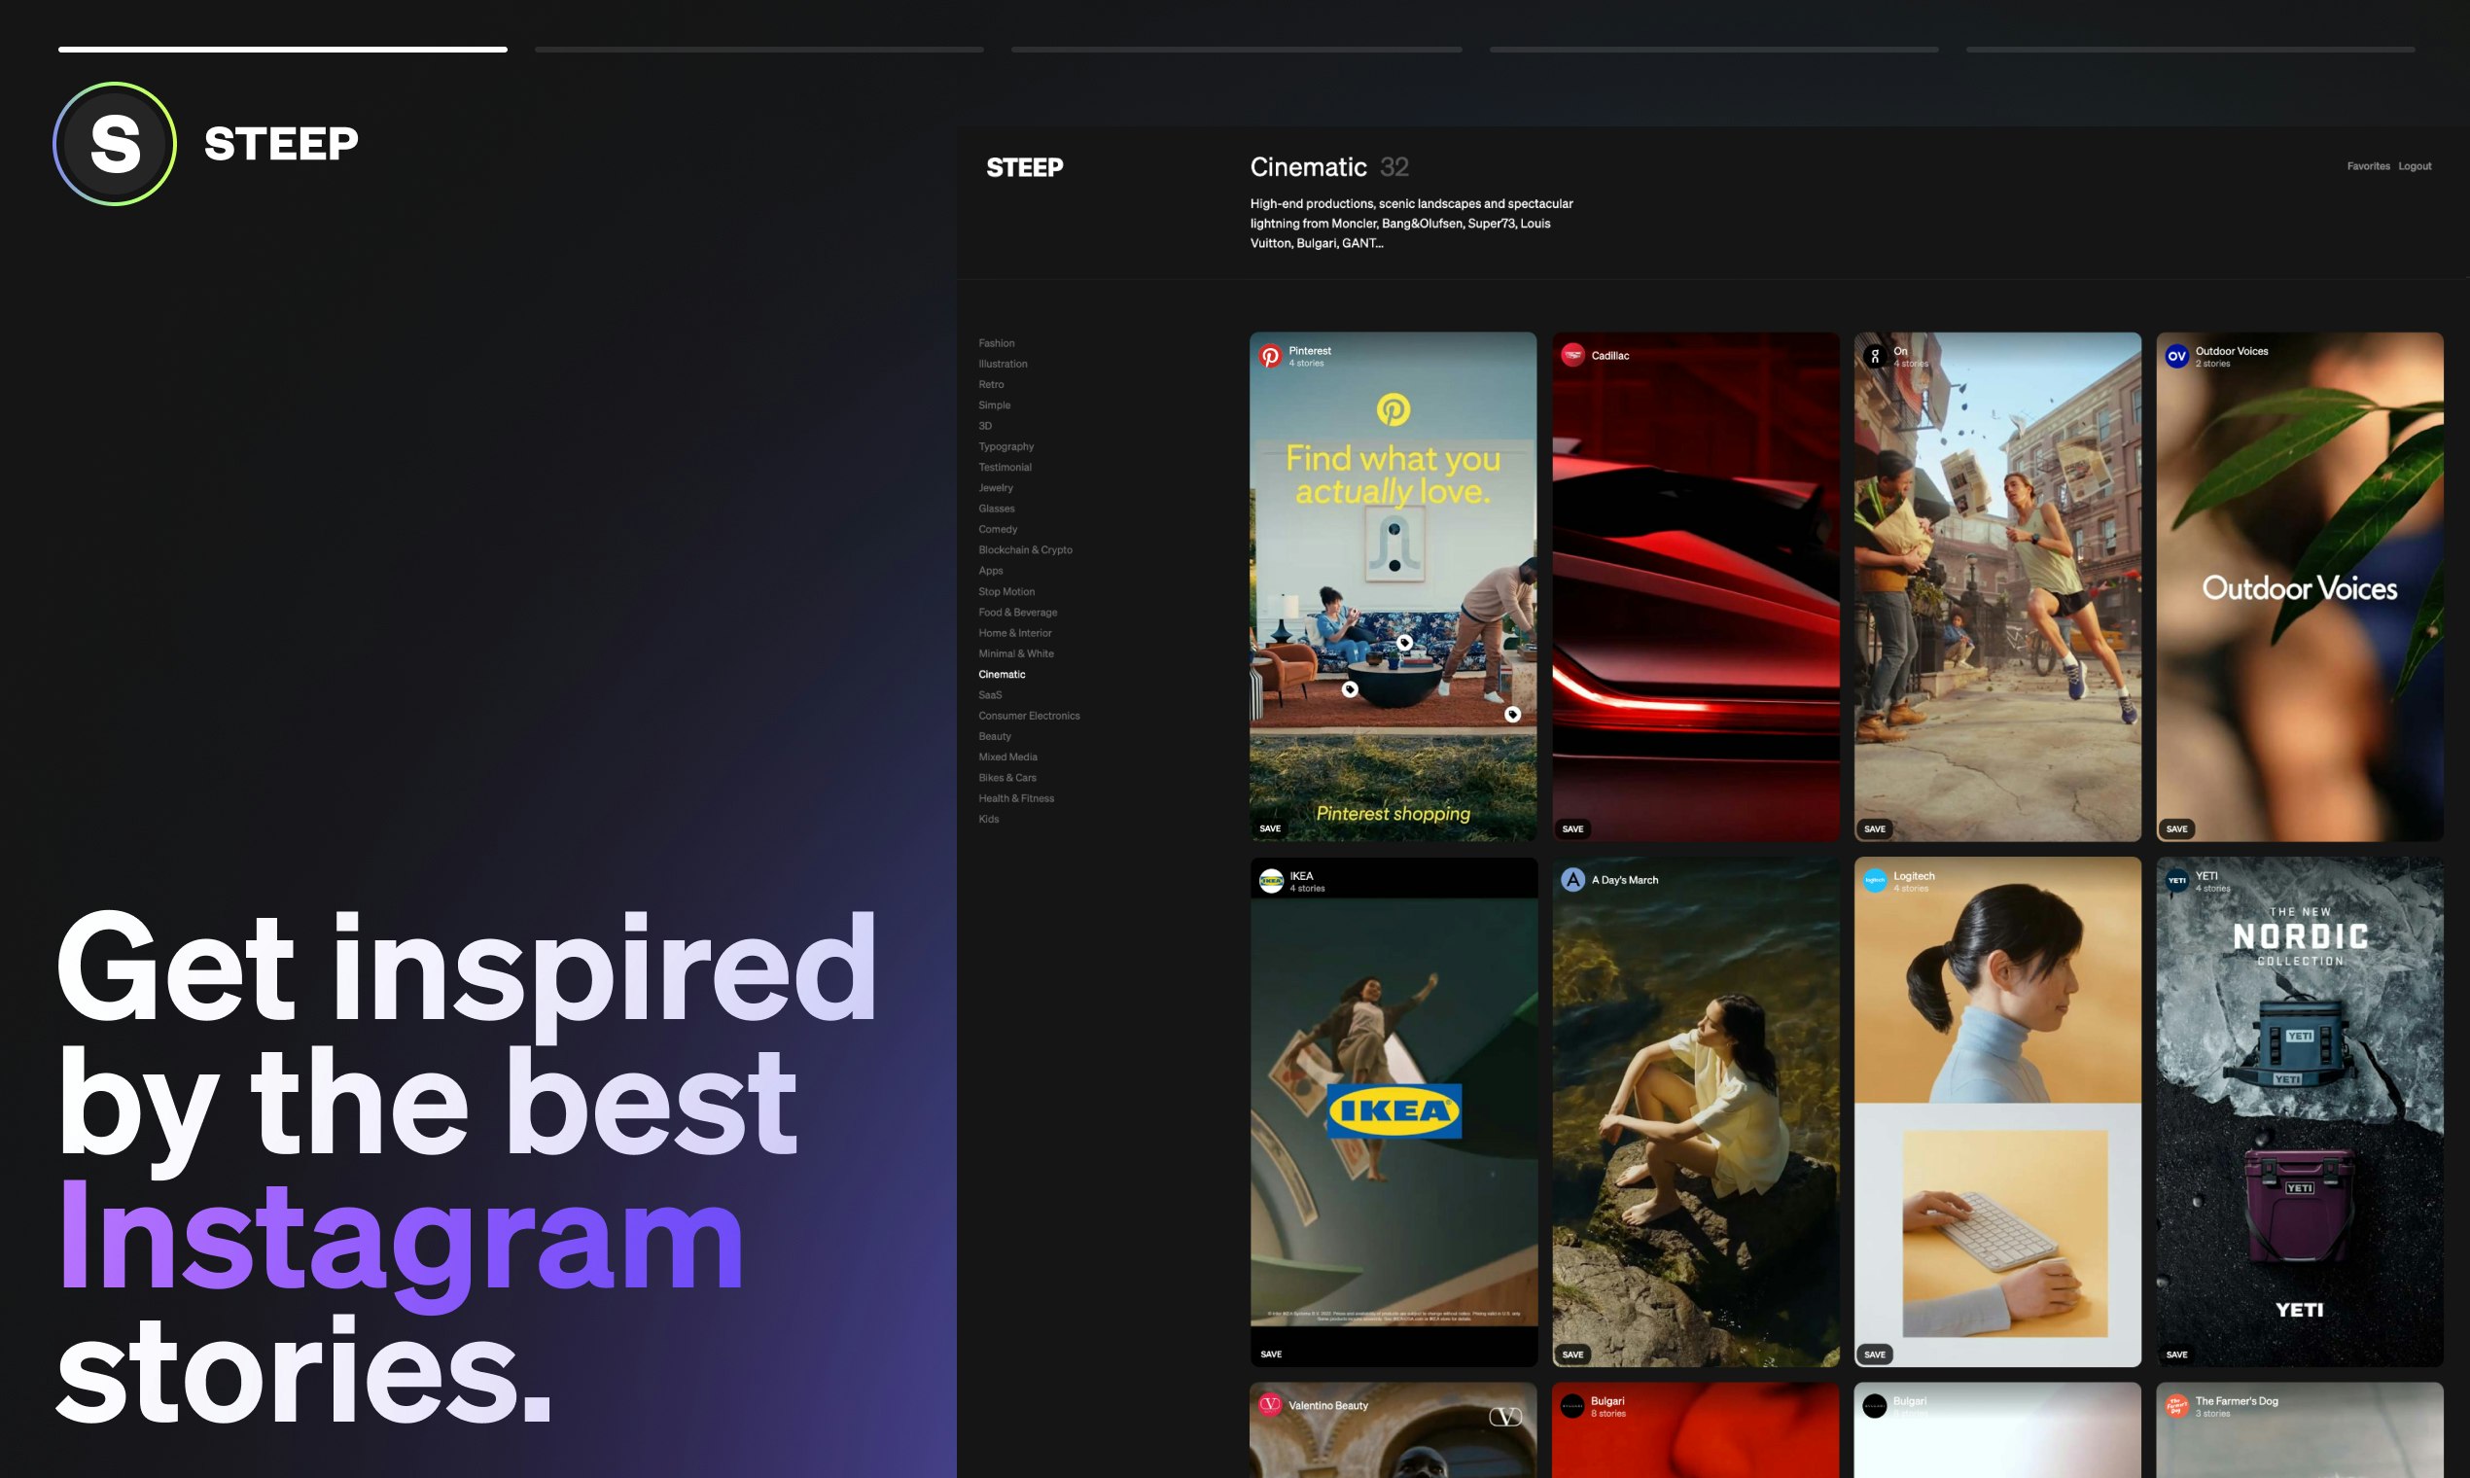The width and height of the screenshot is (2470, 1478).
Task: Click the first Bulgari card avatar
Action: pos(1572,1405)
